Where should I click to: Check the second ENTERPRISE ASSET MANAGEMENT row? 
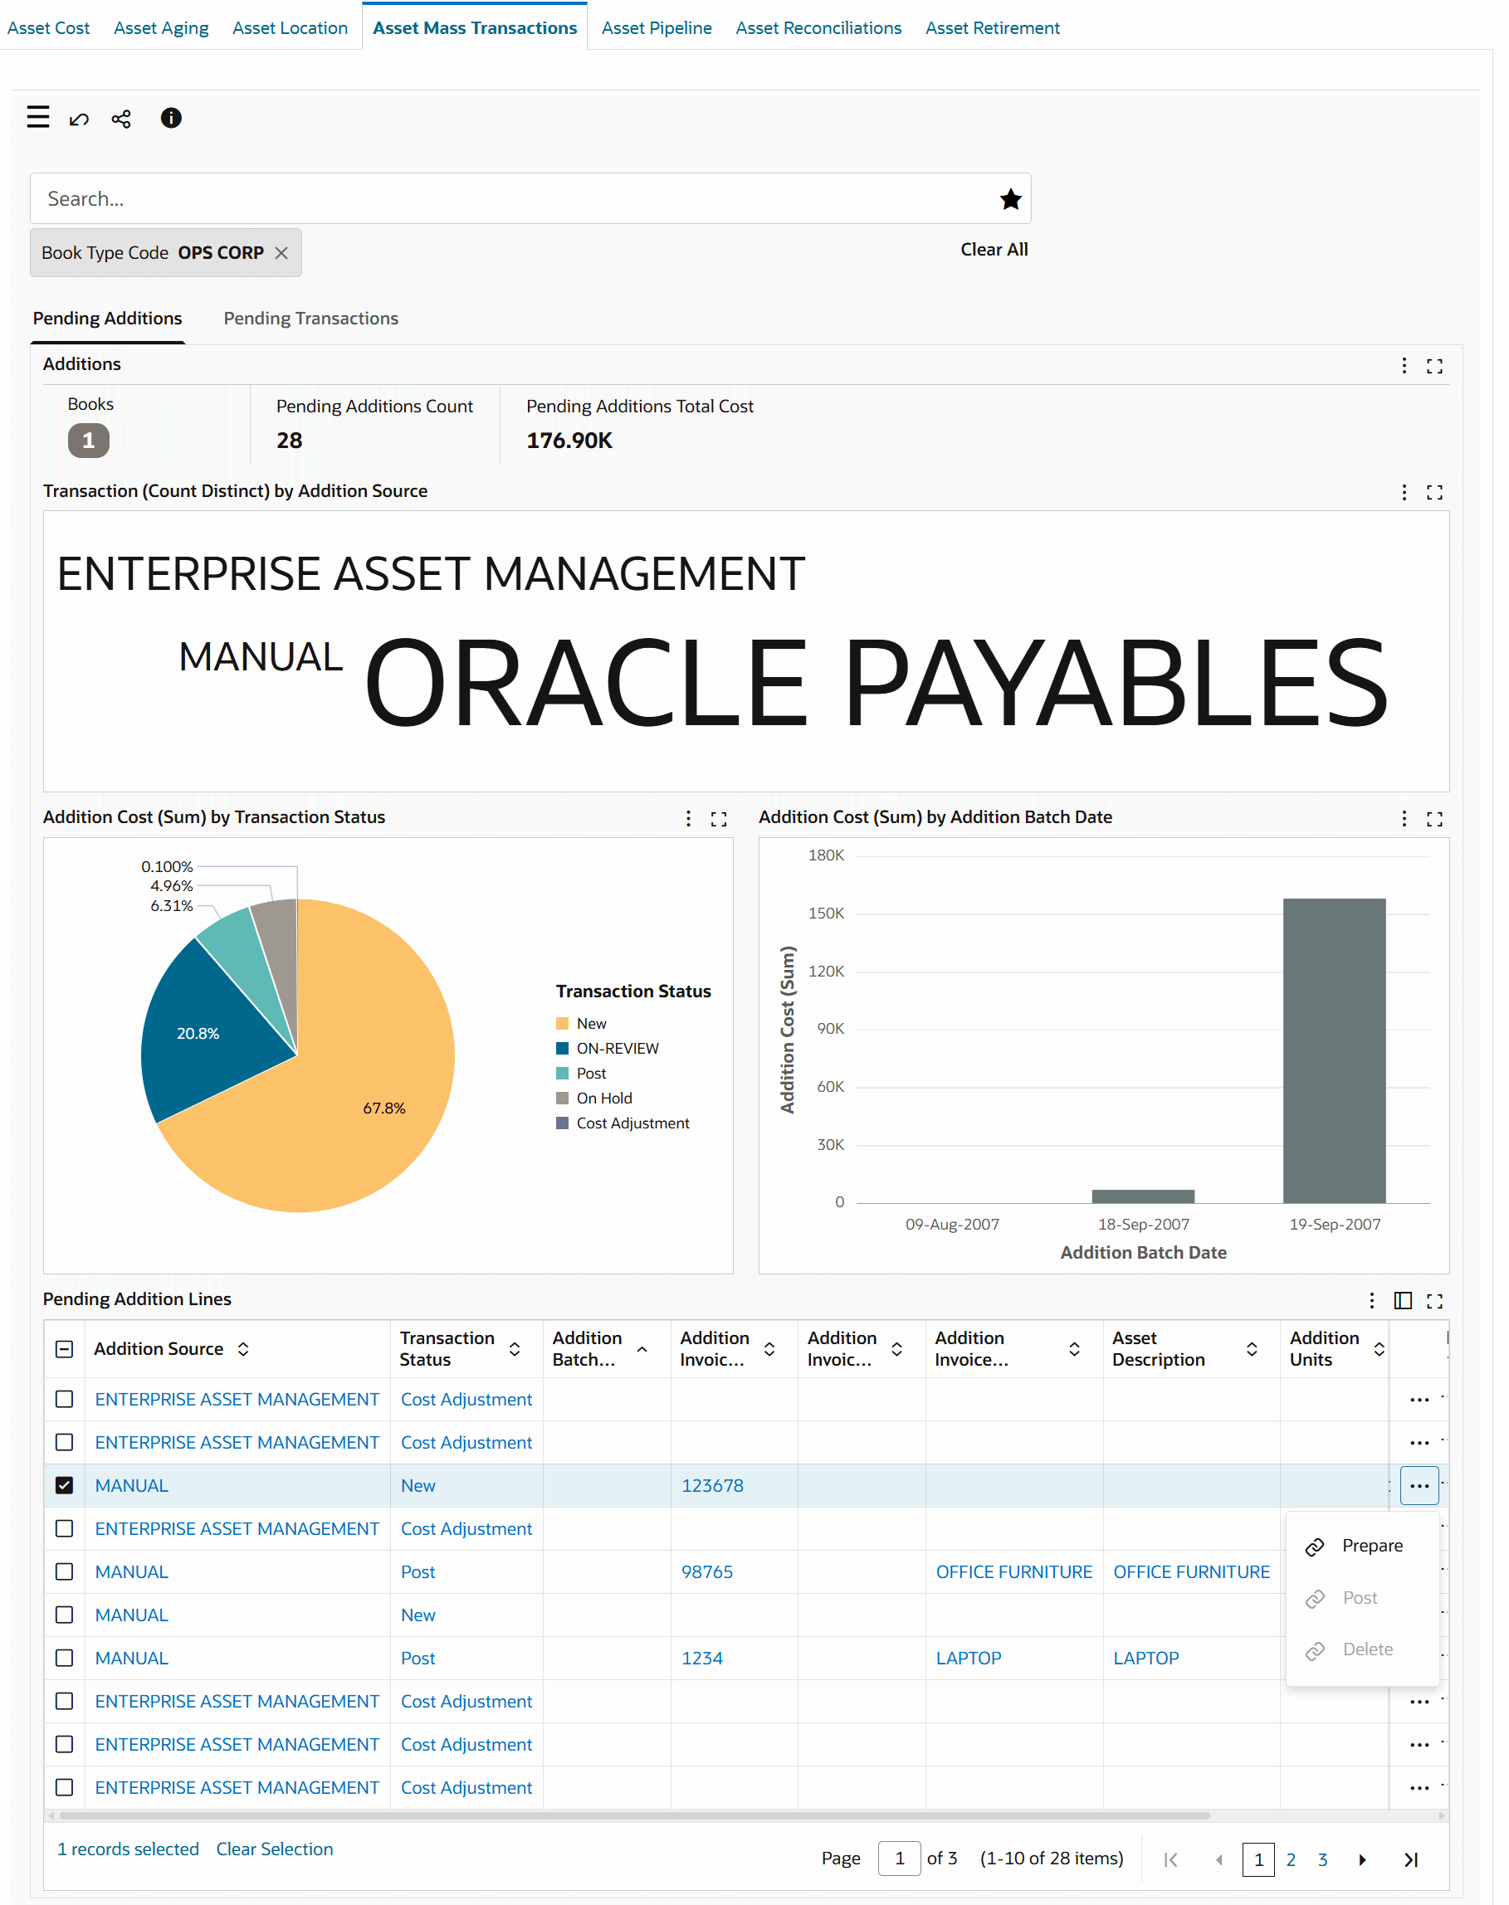point(65,1443)
